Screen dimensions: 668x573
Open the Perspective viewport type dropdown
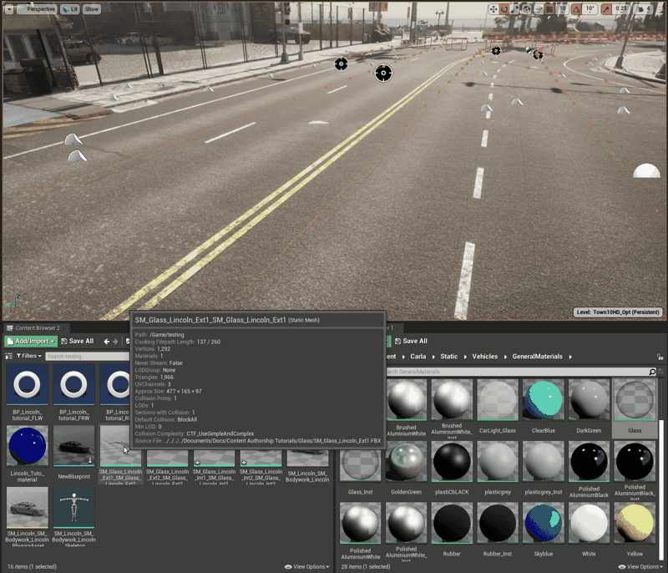(x=37, y=9)
